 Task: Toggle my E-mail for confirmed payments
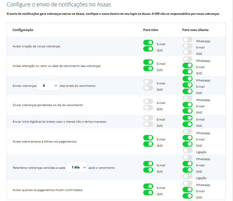pyautogui.click(x=148, y=186)
